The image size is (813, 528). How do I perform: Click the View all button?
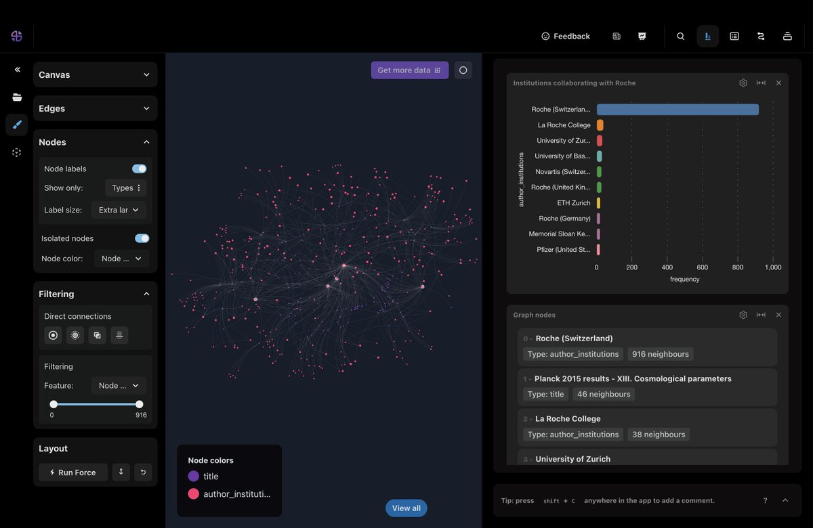click(406, 508)
